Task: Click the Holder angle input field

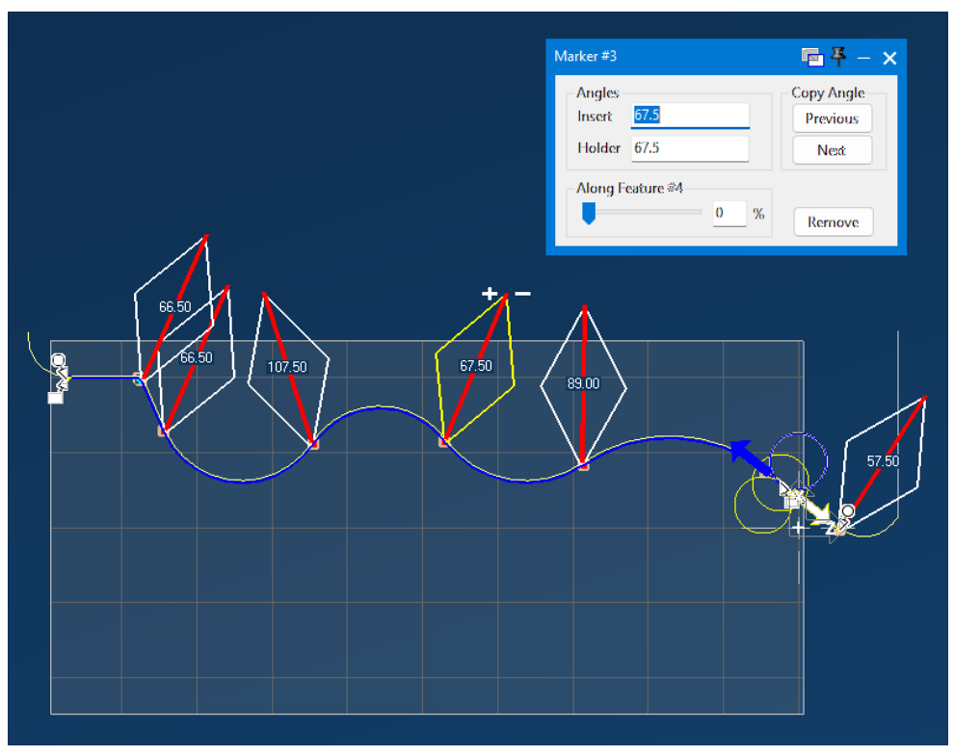Action: pos(689,147)
